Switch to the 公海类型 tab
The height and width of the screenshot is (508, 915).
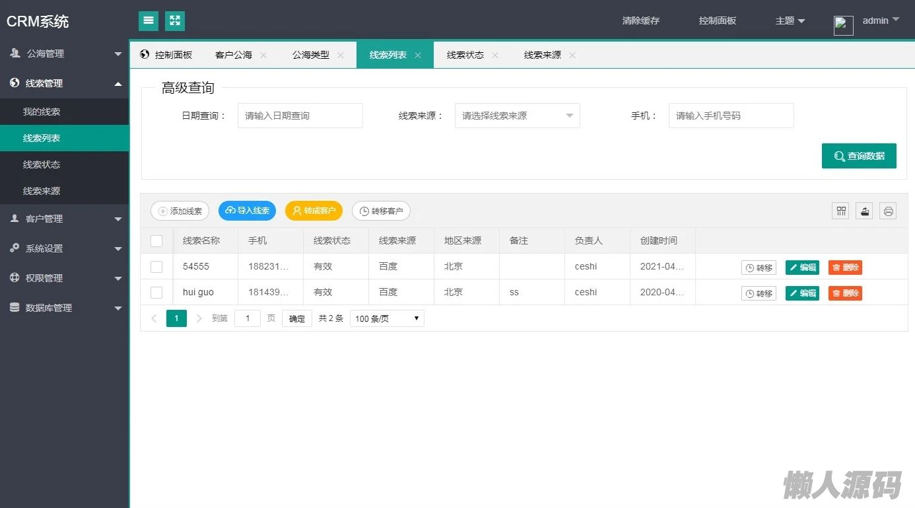point(311,55)
